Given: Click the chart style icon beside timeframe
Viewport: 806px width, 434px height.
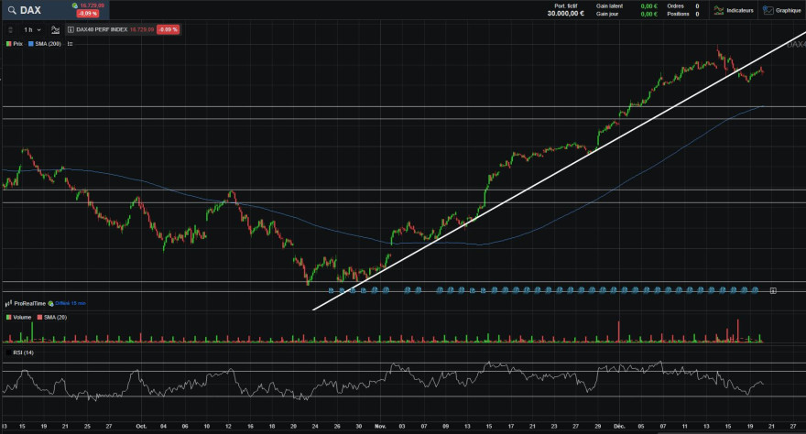Looking at the screenshot, I should pyautogui.click(x=55, y=29).
